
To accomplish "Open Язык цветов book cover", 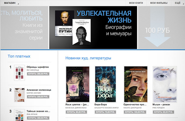I will coord(78,84).
